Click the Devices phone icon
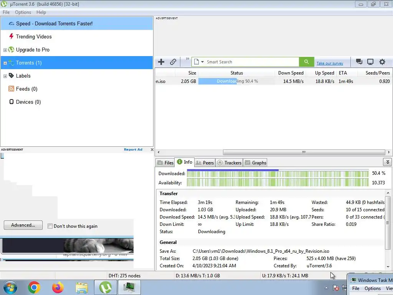This screenshot has width=393, height=295. coord(11,101)
